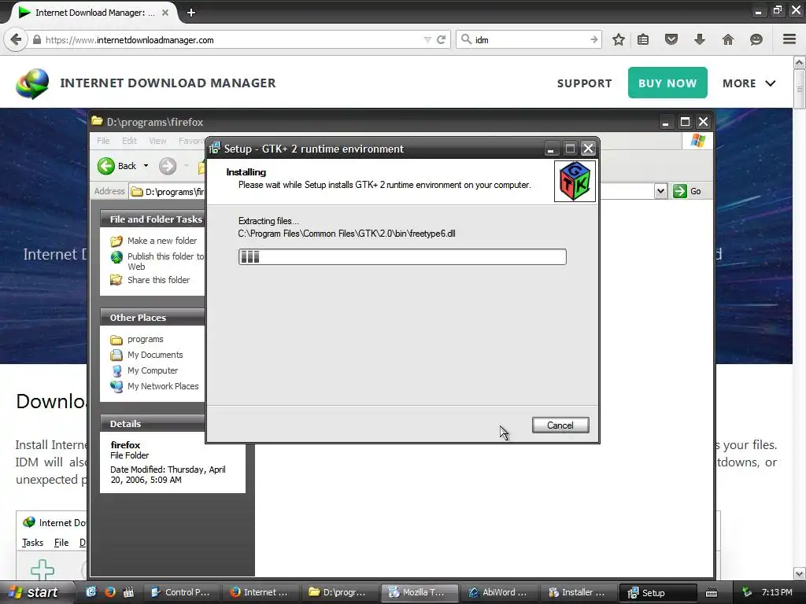
Task: Open the downloads arrow icon
Action: pyautogui.click(x=700, y=39)
